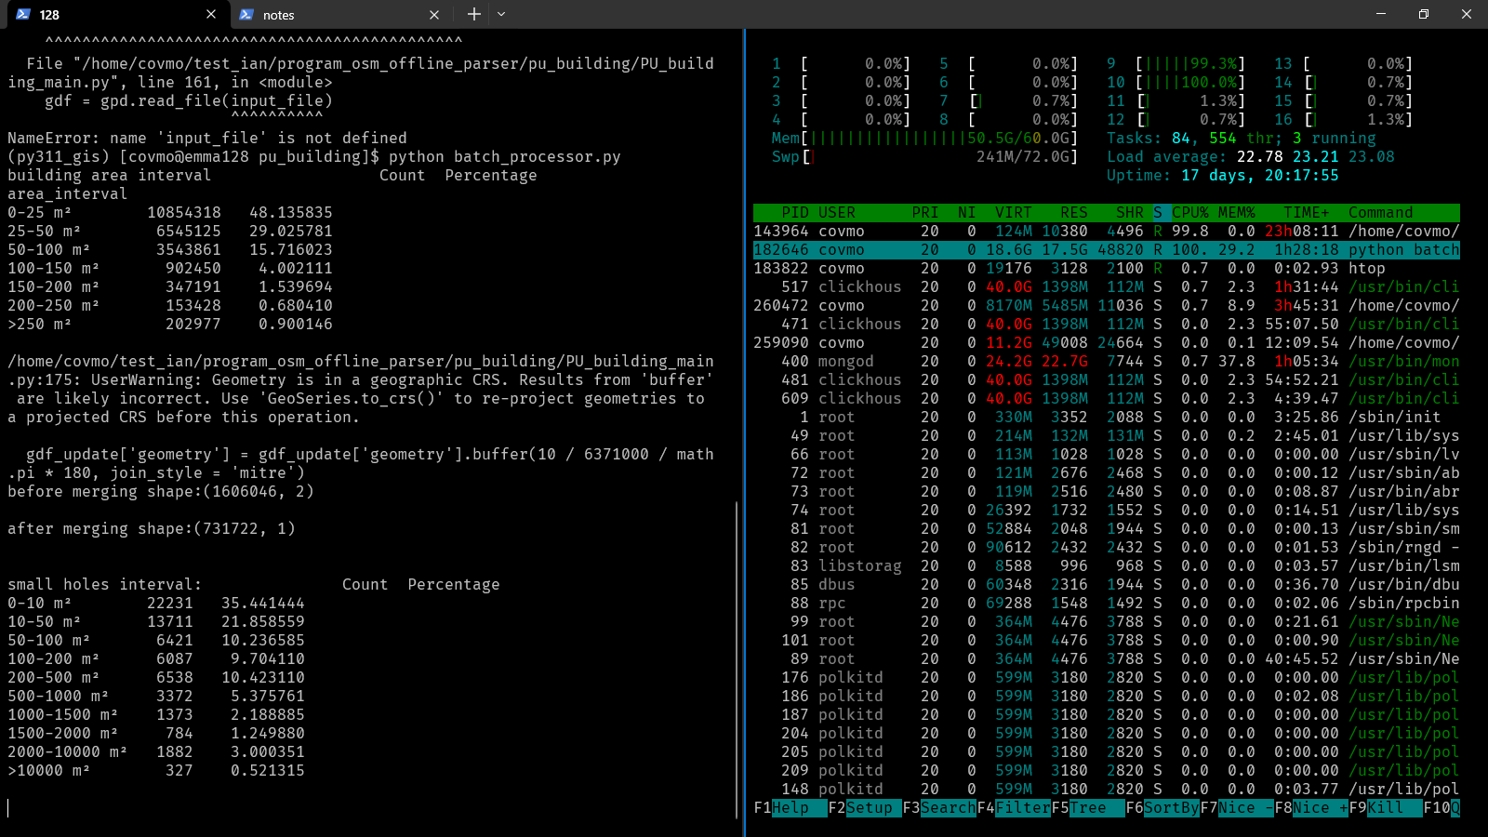Click the 0-25 m² count 10854318
The height and width of the screenshot is (837, 1488).
(184, 213)
